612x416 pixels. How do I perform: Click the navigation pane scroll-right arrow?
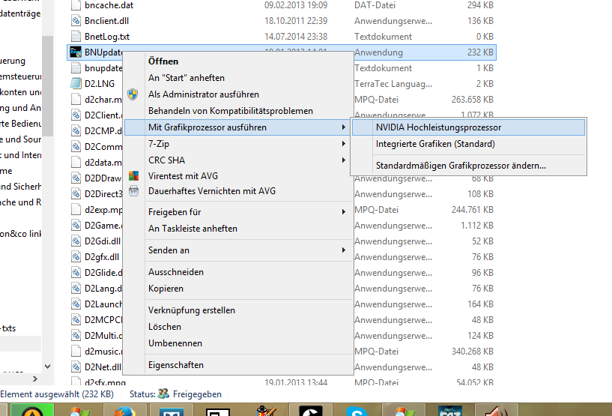pos(35,379)
